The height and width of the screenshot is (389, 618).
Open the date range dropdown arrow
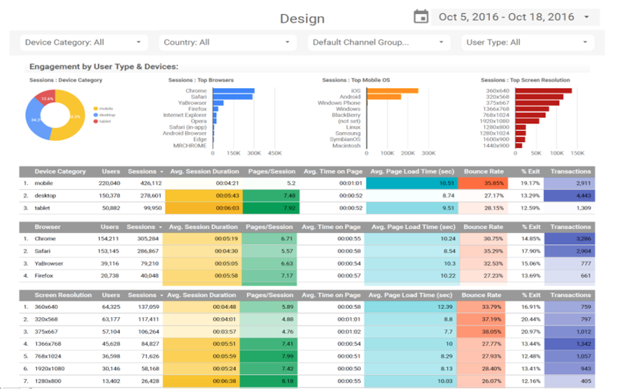point(587,17)
